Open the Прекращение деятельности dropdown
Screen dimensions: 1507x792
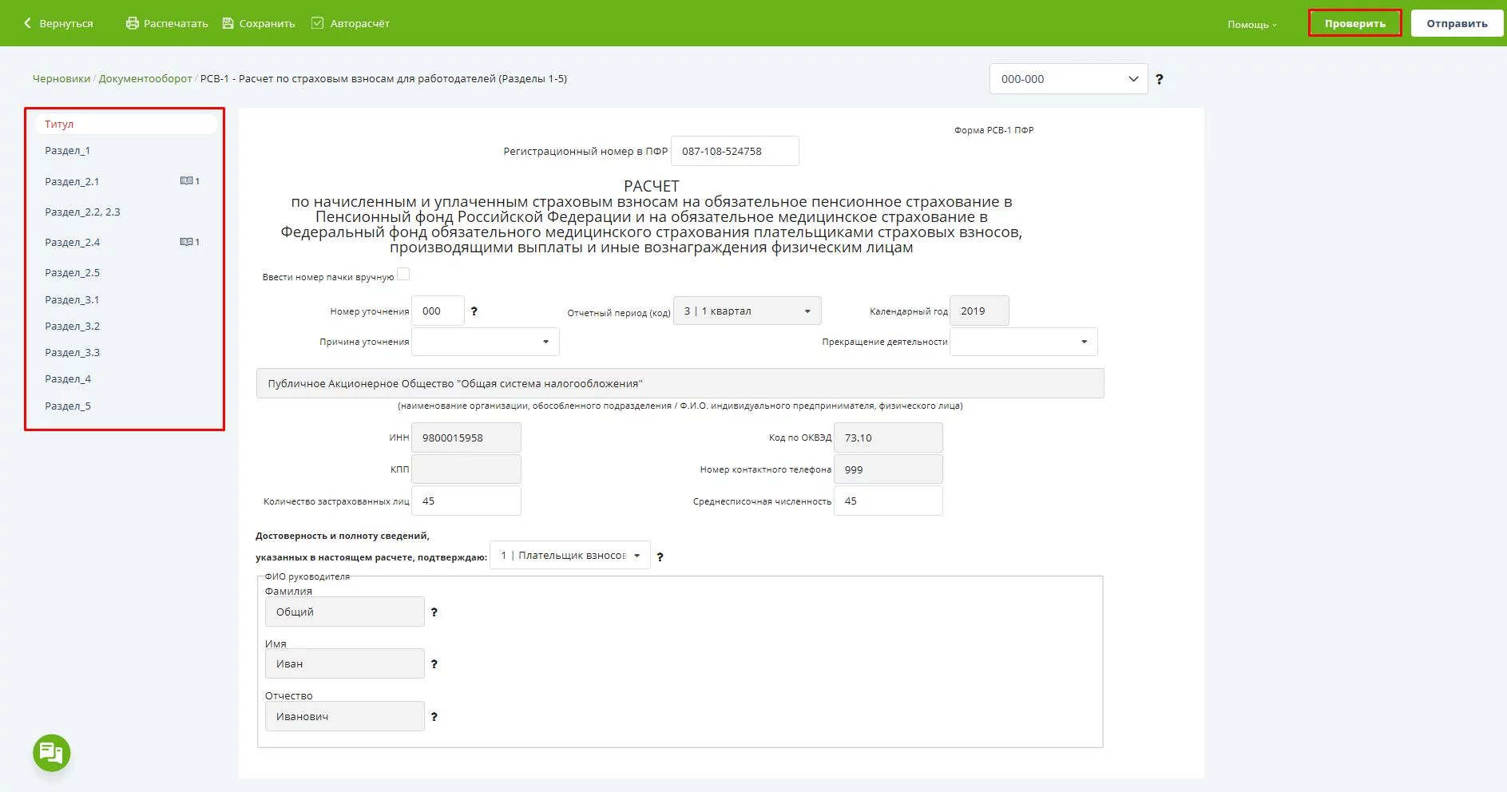pos(1024,342)
